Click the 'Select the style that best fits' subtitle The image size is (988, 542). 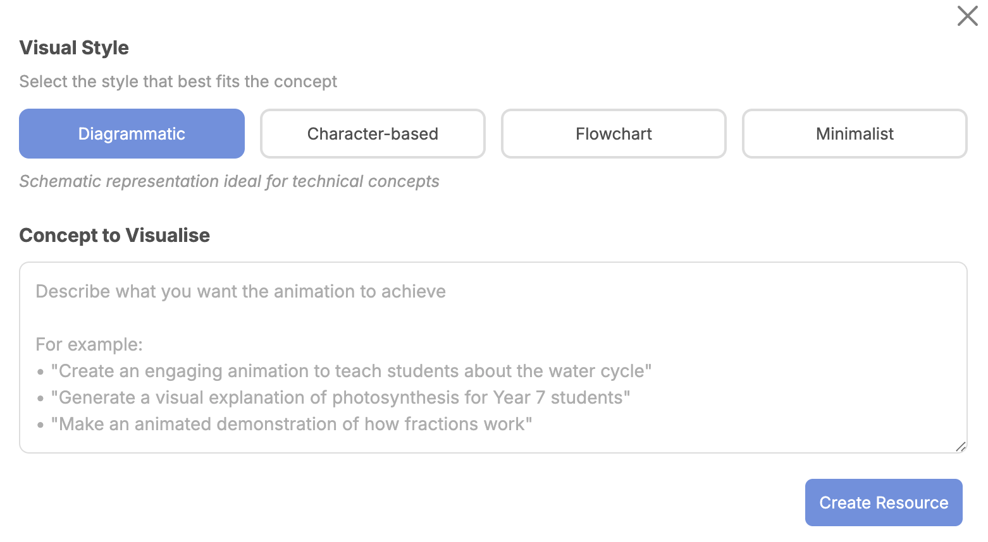178,81
